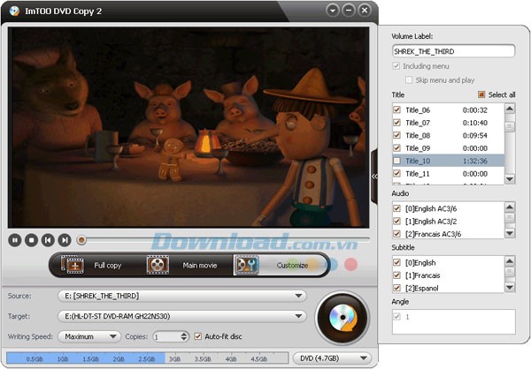Toggle [0]English subtitle
531x369 pixels.
(x=396, y=262)
